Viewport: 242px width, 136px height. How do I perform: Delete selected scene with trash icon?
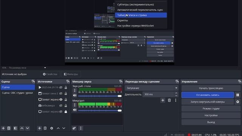(x=9, y=128)
